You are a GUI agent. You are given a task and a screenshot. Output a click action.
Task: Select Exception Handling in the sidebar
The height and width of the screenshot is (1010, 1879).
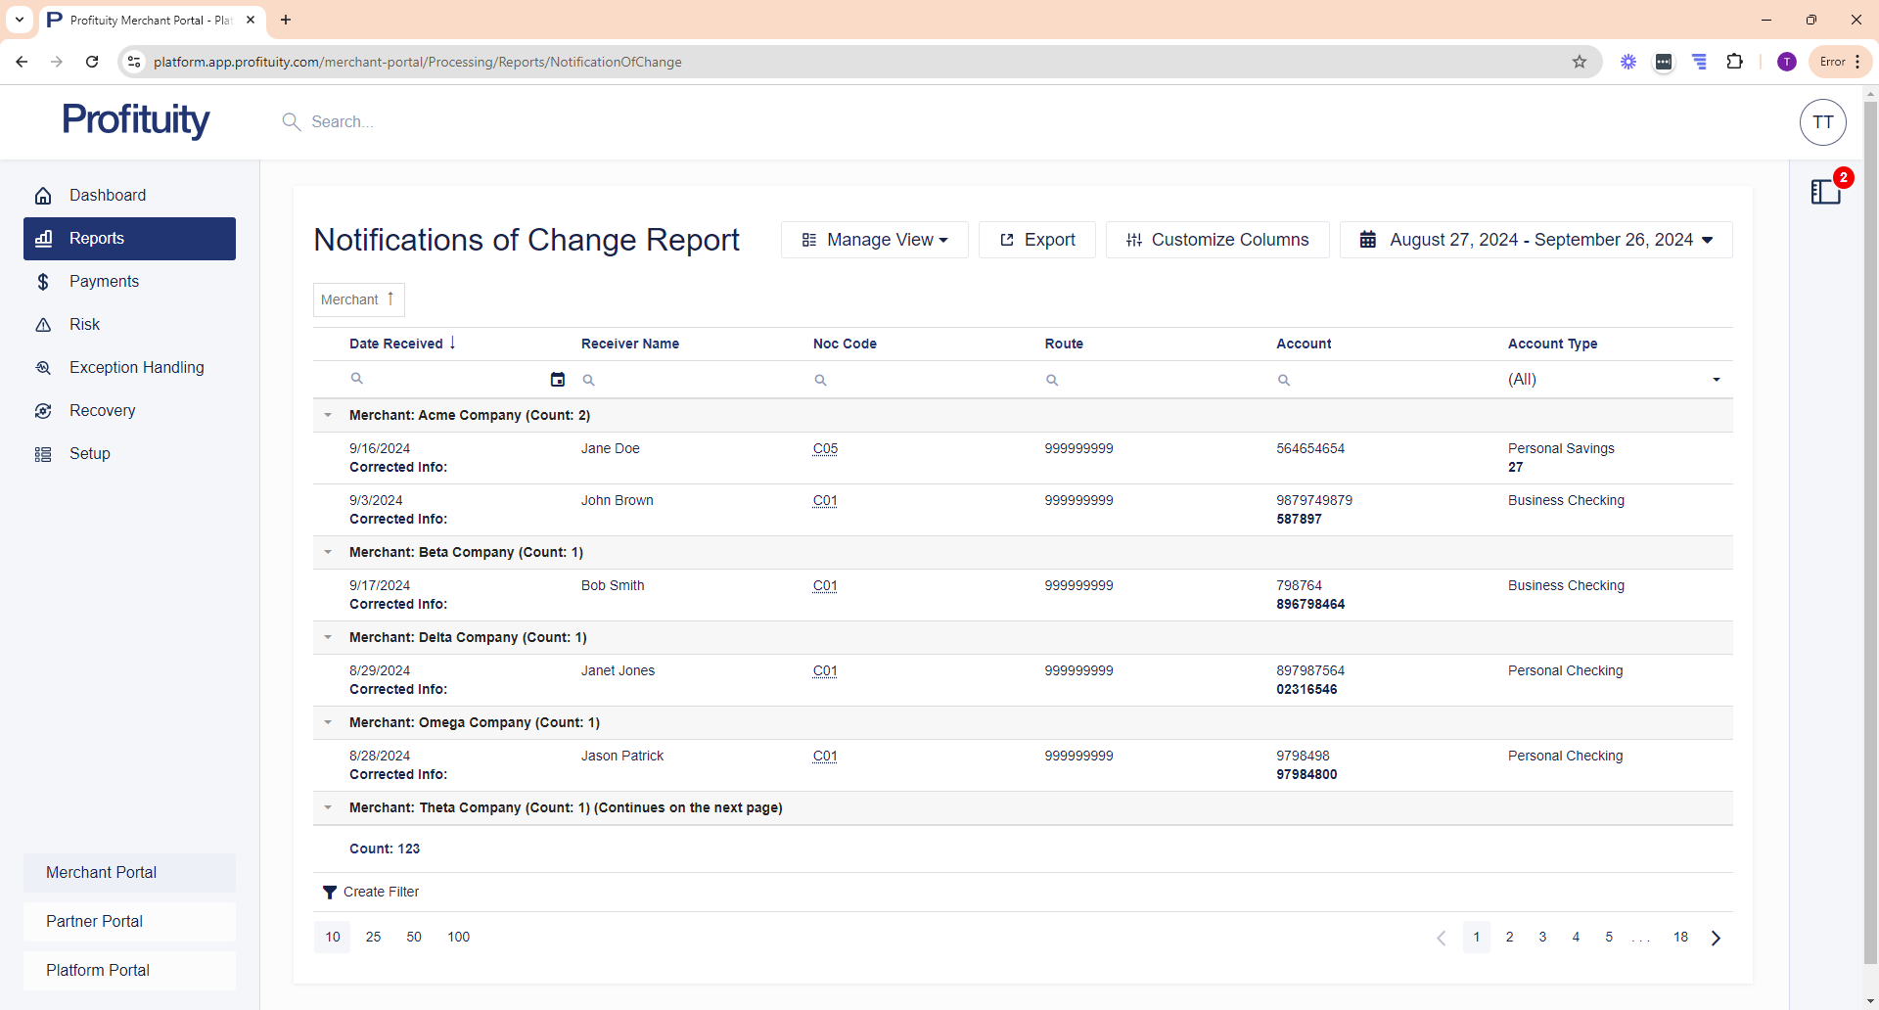tap(136, 368)
